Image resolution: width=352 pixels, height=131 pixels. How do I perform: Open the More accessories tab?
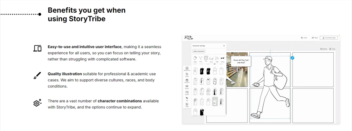tap(222, 59)
